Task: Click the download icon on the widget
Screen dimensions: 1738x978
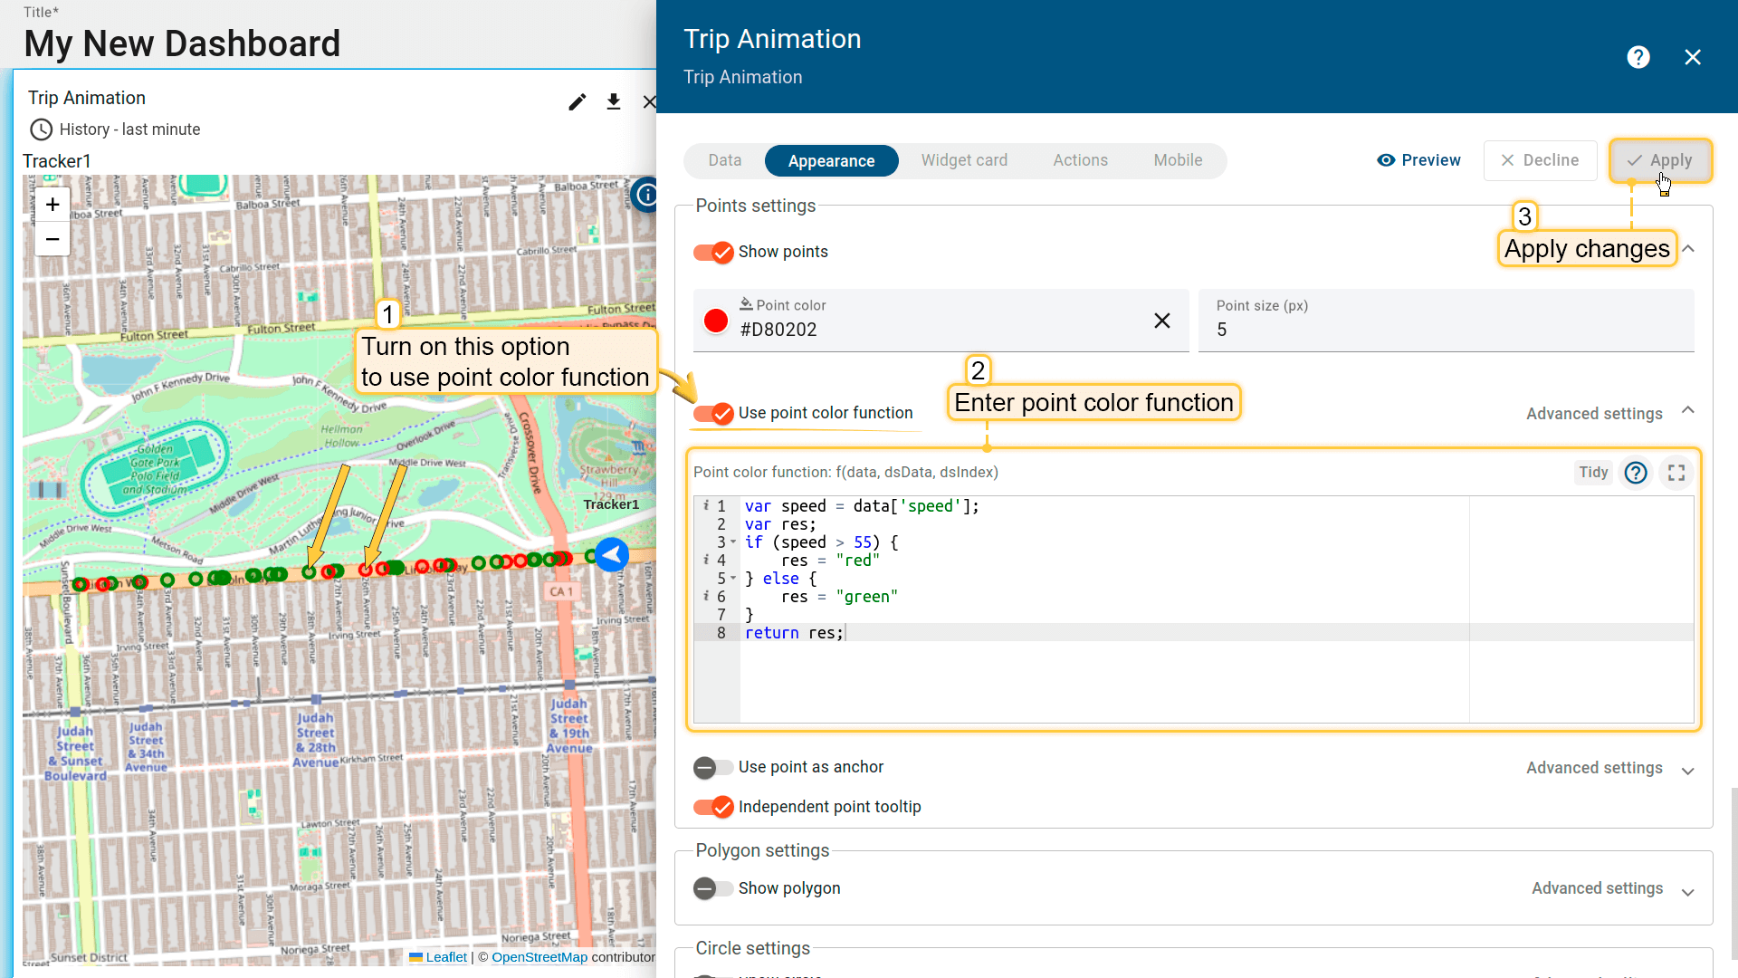Action: (614, 101)
